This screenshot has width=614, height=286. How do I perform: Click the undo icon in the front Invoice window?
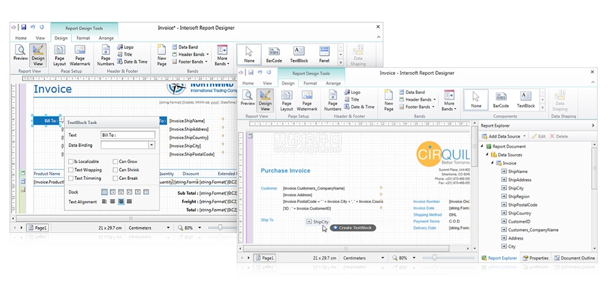coord(260,72)
